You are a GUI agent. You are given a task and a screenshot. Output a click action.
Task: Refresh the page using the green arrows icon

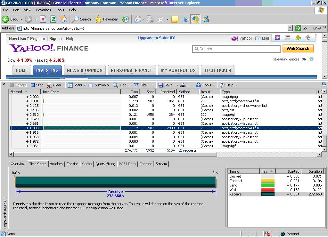tap(53, 19)
